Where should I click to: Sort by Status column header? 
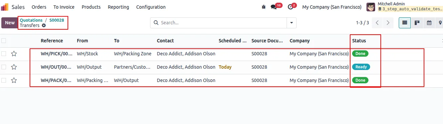359,41
